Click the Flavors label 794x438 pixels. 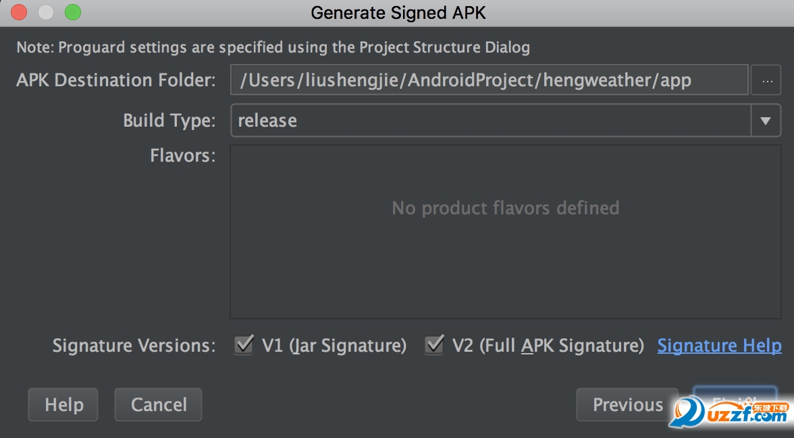(x=182, y=156)
